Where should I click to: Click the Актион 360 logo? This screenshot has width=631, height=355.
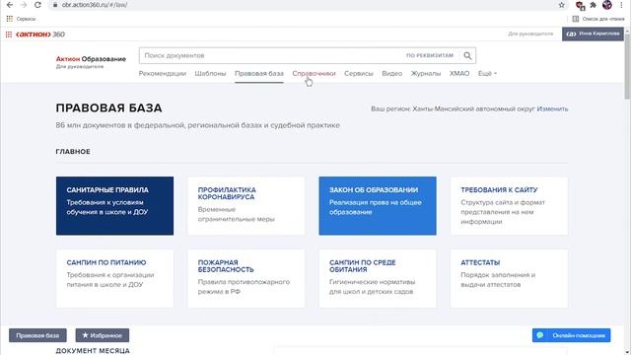click(x=40, y=35)
